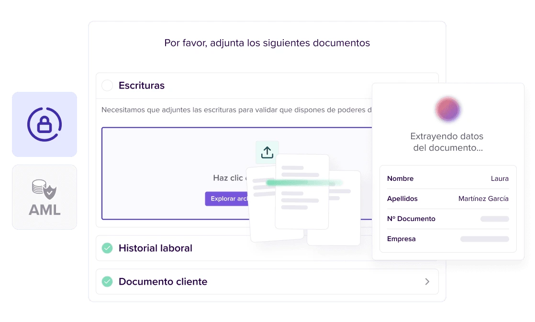Click the gradient extraction orb
This screenshot has width=535, height=322.
pos(447,110)
